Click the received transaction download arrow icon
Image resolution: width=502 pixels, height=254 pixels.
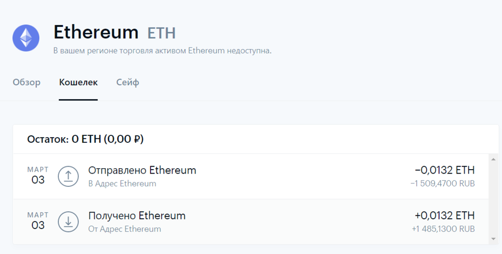click(x=68, y=222)
